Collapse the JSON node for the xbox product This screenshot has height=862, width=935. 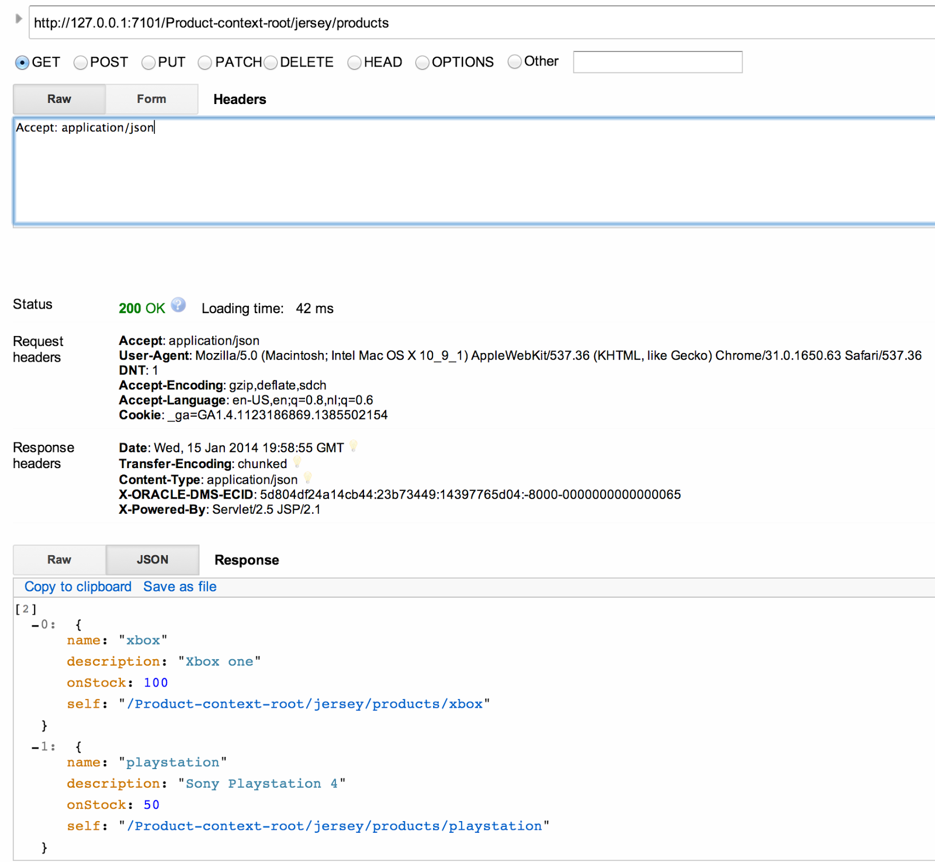click(34, 624)
